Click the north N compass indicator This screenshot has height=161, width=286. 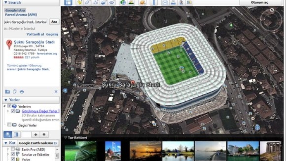coord(272,10)
